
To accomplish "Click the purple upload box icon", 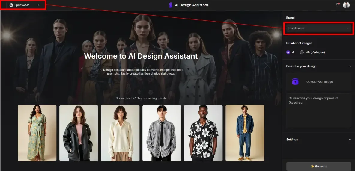I will point(295,82).
